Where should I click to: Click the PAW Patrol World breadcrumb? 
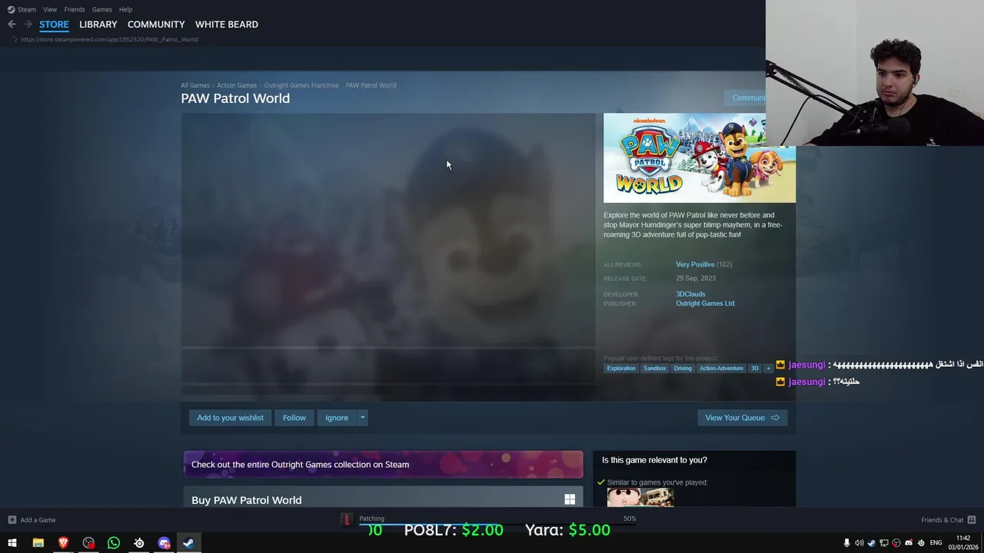pyautogui.click(x=371, y=85)
